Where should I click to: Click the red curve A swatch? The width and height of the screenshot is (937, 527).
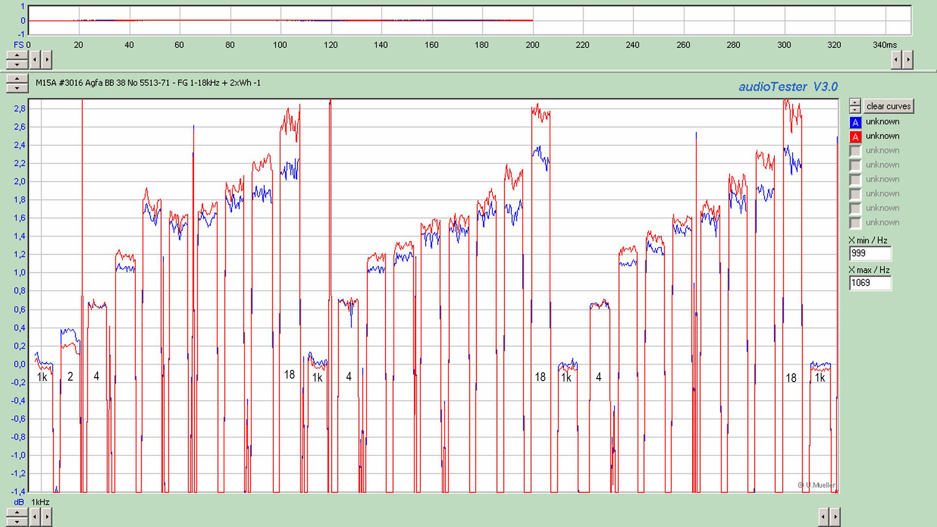tap(855, 137)
